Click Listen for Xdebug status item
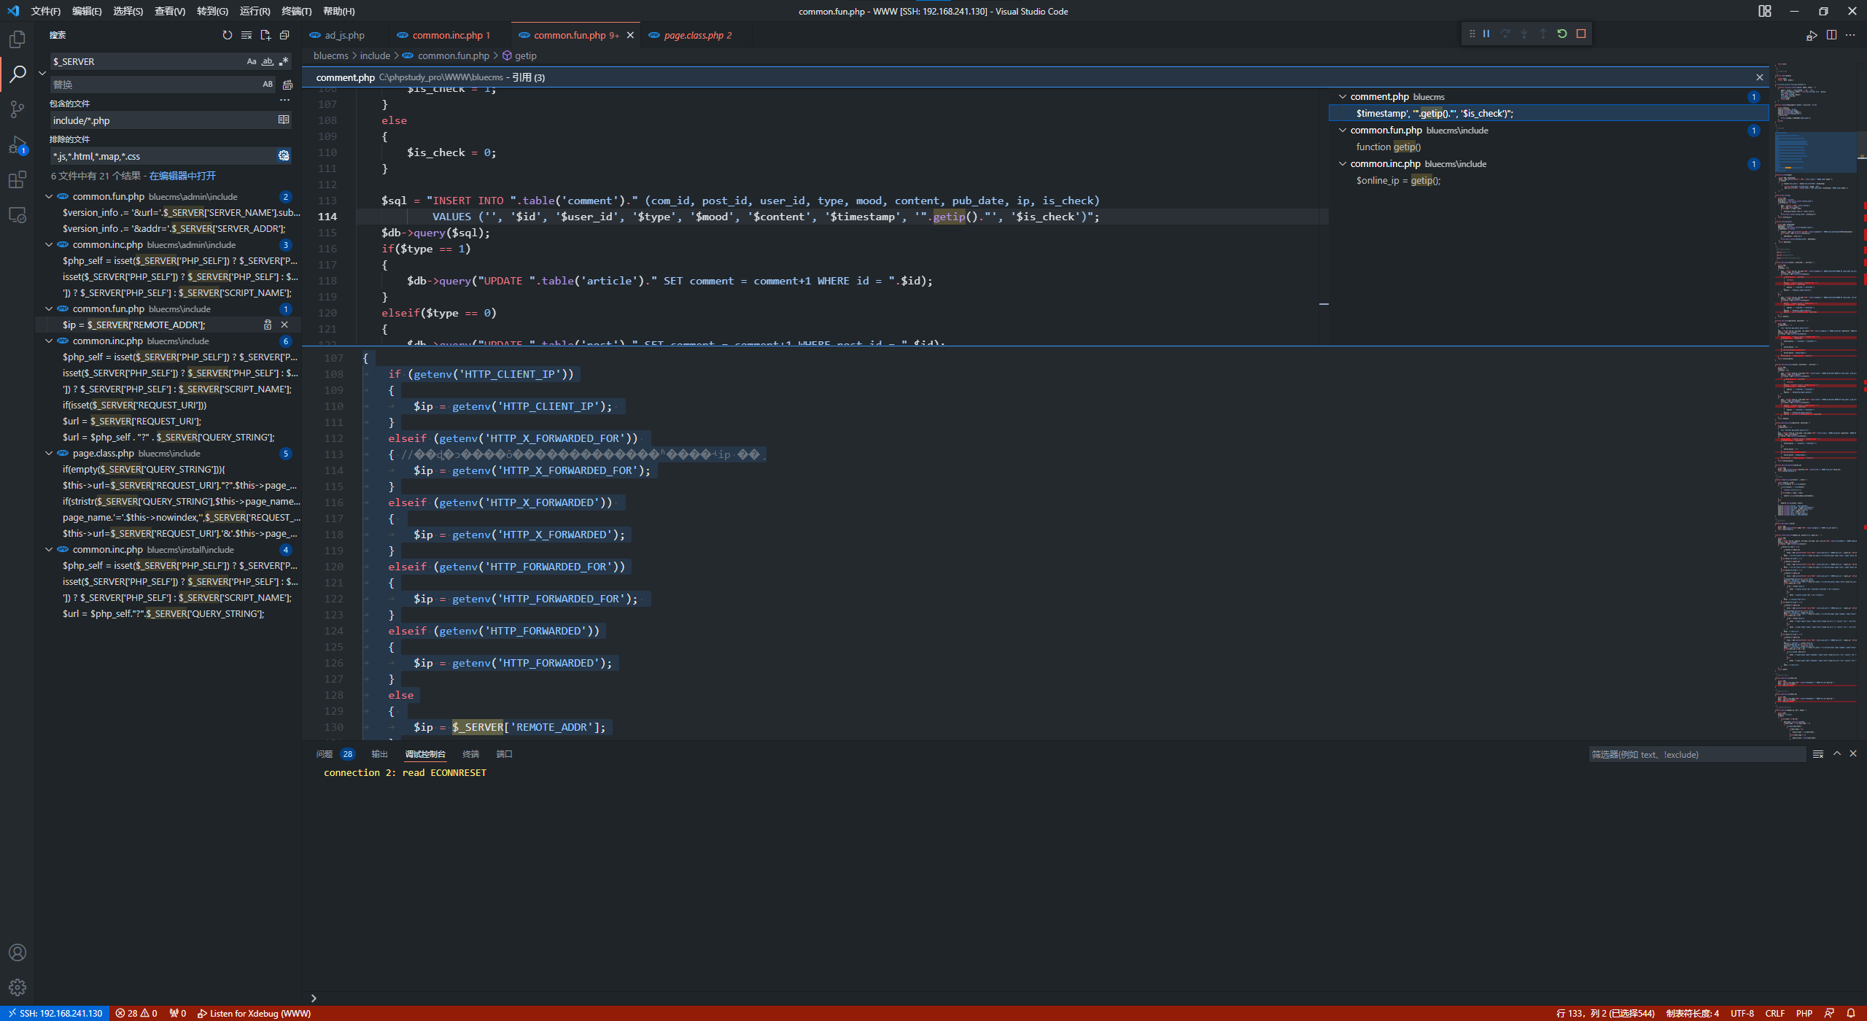Viewport: 1867px width, 1021px height. tap(254, 1014)
